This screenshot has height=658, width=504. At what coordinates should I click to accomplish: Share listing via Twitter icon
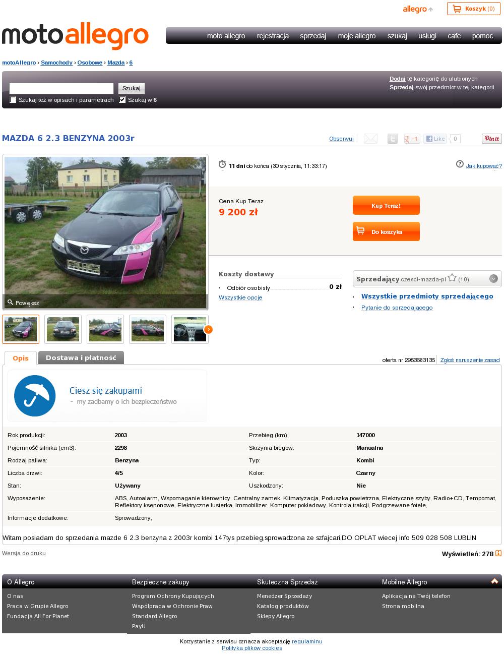pos(392,139)
